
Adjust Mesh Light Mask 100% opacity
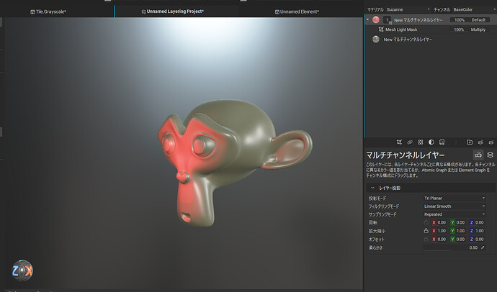pos(459,29)
